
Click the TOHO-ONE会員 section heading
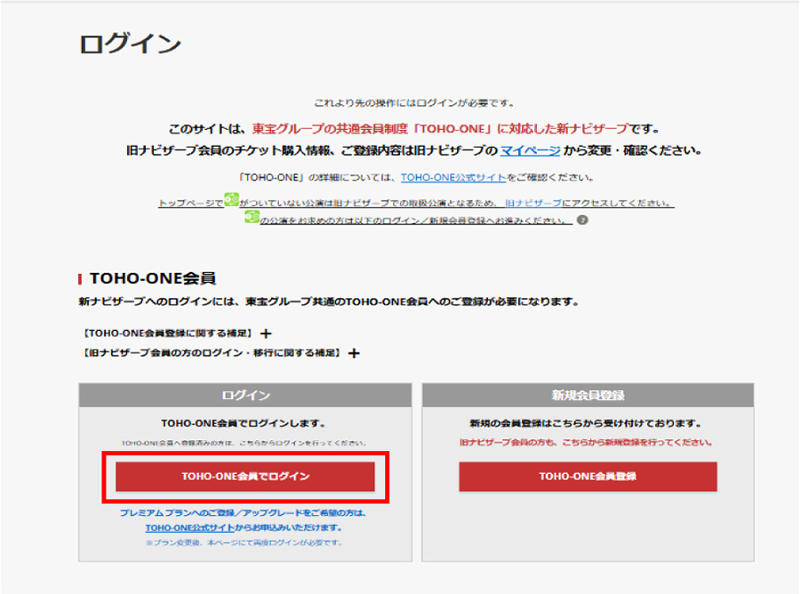(153, 278)
